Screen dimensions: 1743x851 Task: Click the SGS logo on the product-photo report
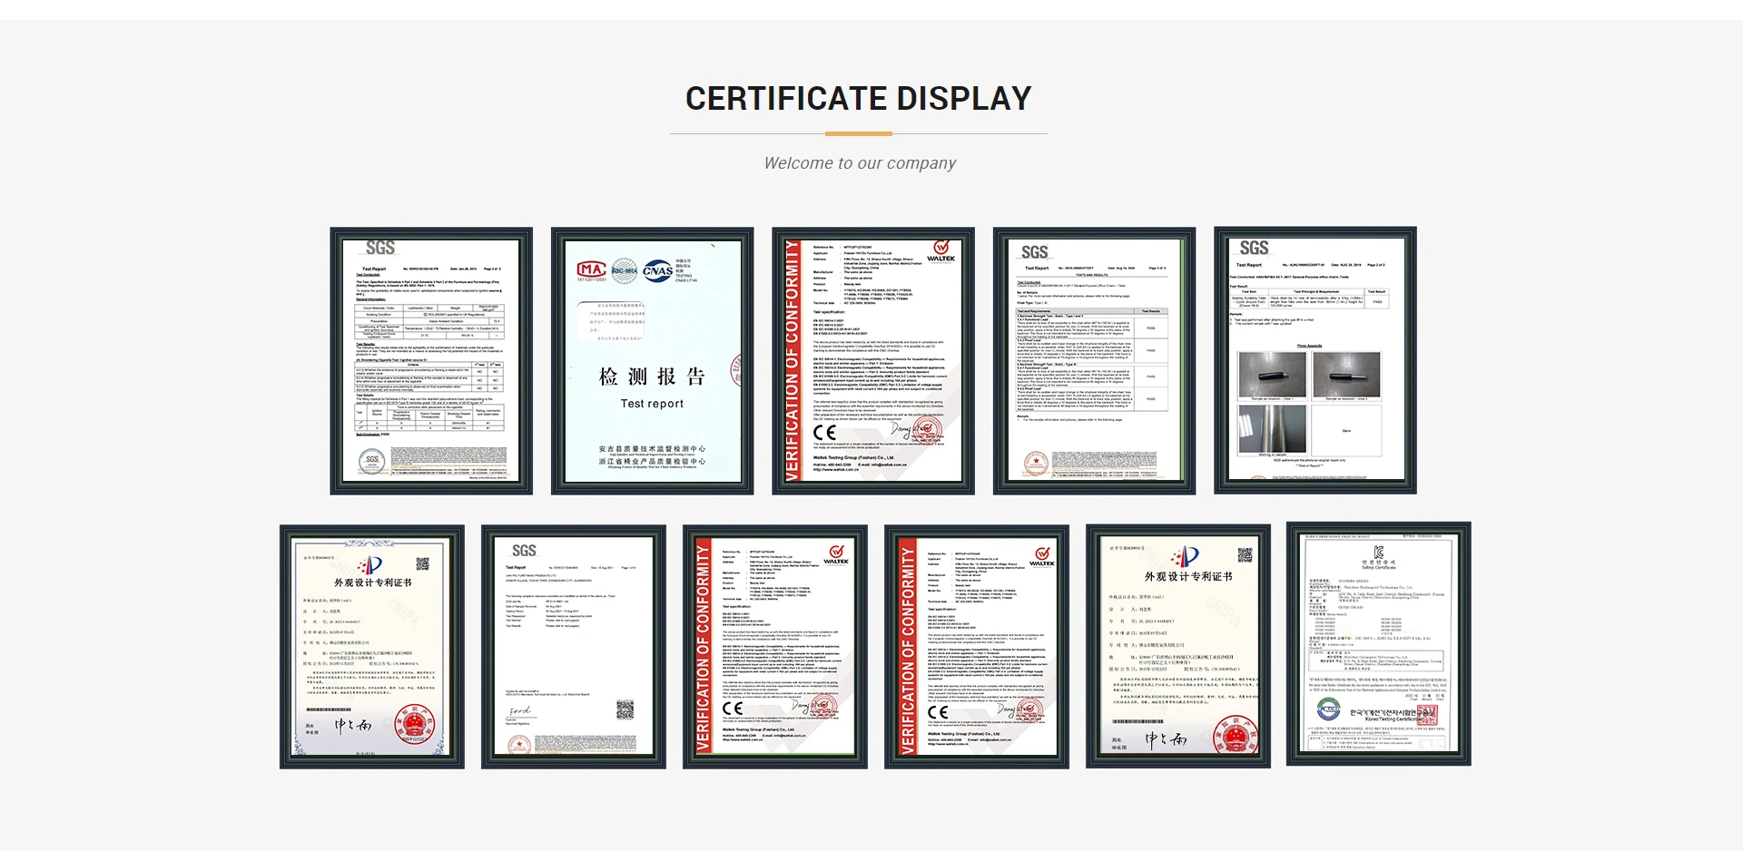pos(1254,249)
